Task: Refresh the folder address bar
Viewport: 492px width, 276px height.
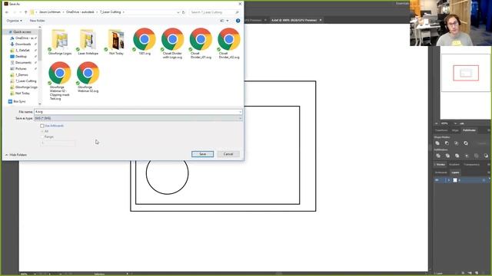Action: pyautogui.click(x=184, y=12)
